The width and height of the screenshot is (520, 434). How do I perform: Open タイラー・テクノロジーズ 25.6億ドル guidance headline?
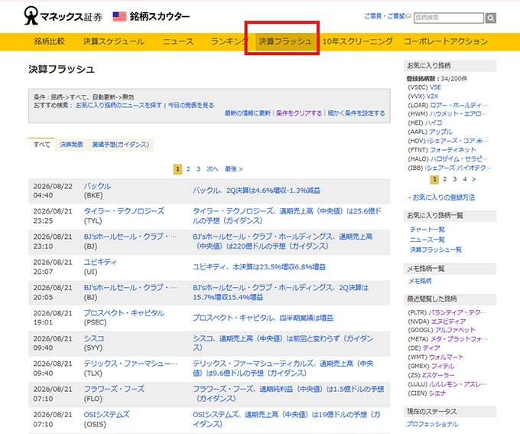[x=288, y=216]
